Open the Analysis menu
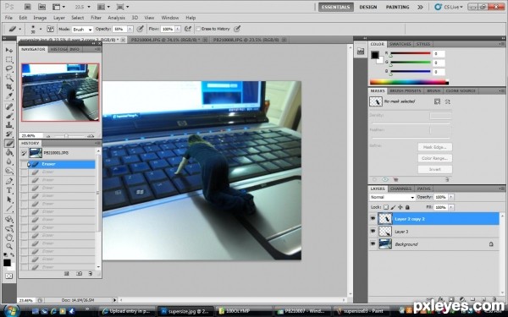508x317 pixels. coord(116,18)
